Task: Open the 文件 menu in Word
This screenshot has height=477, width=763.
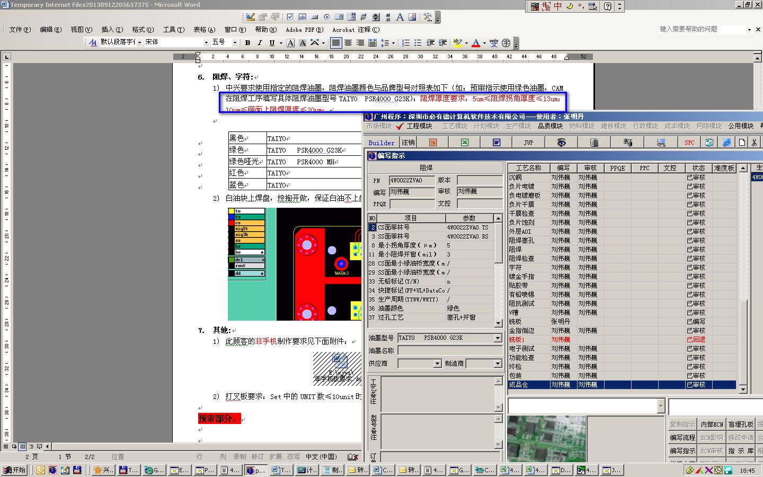Action: tap(20, 30)
